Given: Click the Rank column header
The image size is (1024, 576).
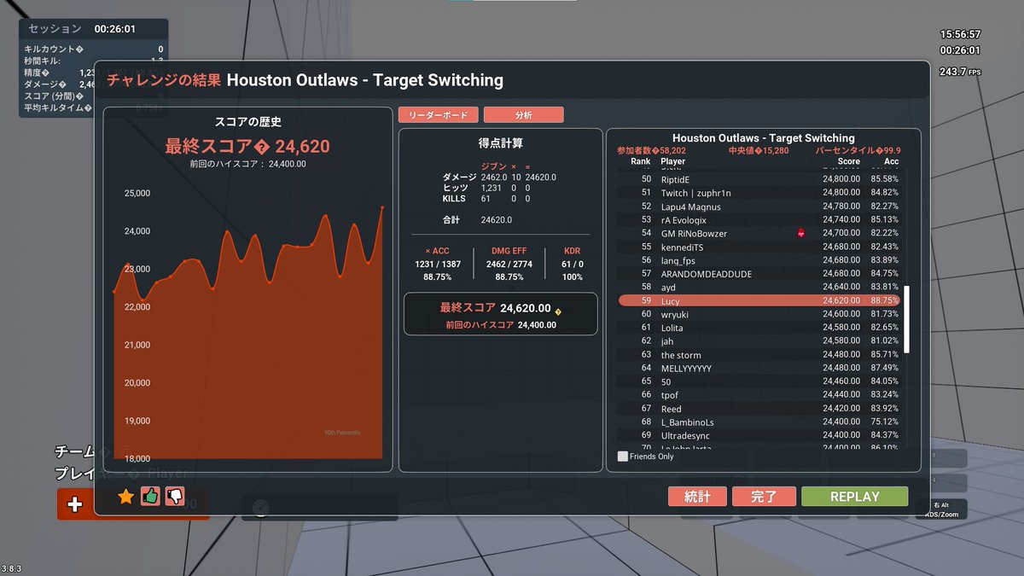Looking at the screenshot, I should point(640,161).
